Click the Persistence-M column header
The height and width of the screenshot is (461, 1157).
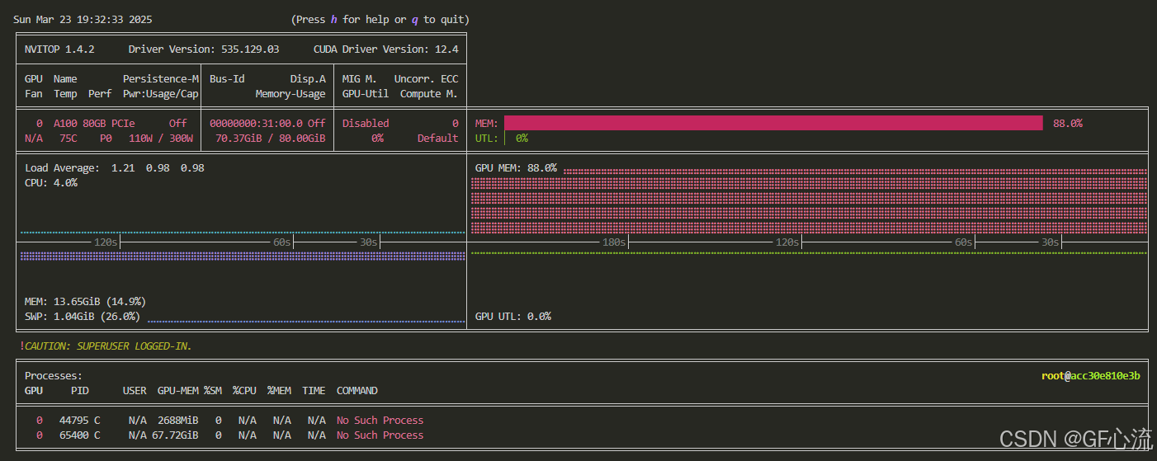coord(161,79)
